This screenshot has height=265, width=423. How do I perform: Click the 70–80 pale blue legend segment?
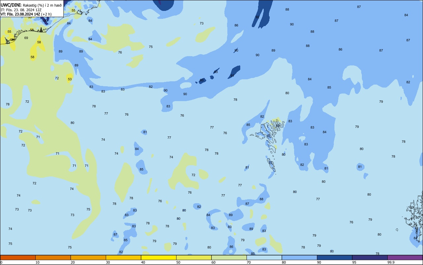coord(264,257)
